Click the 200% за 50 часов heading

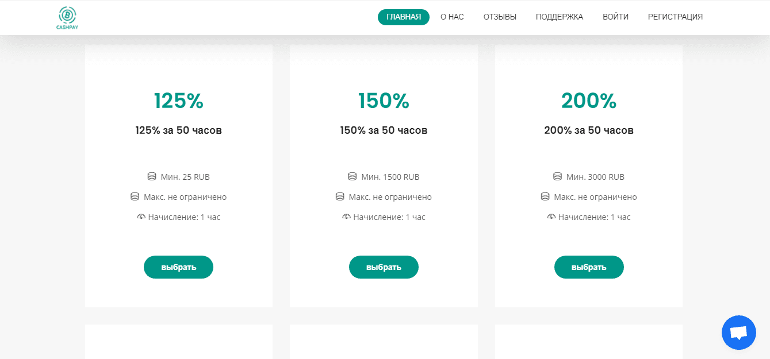589,130
